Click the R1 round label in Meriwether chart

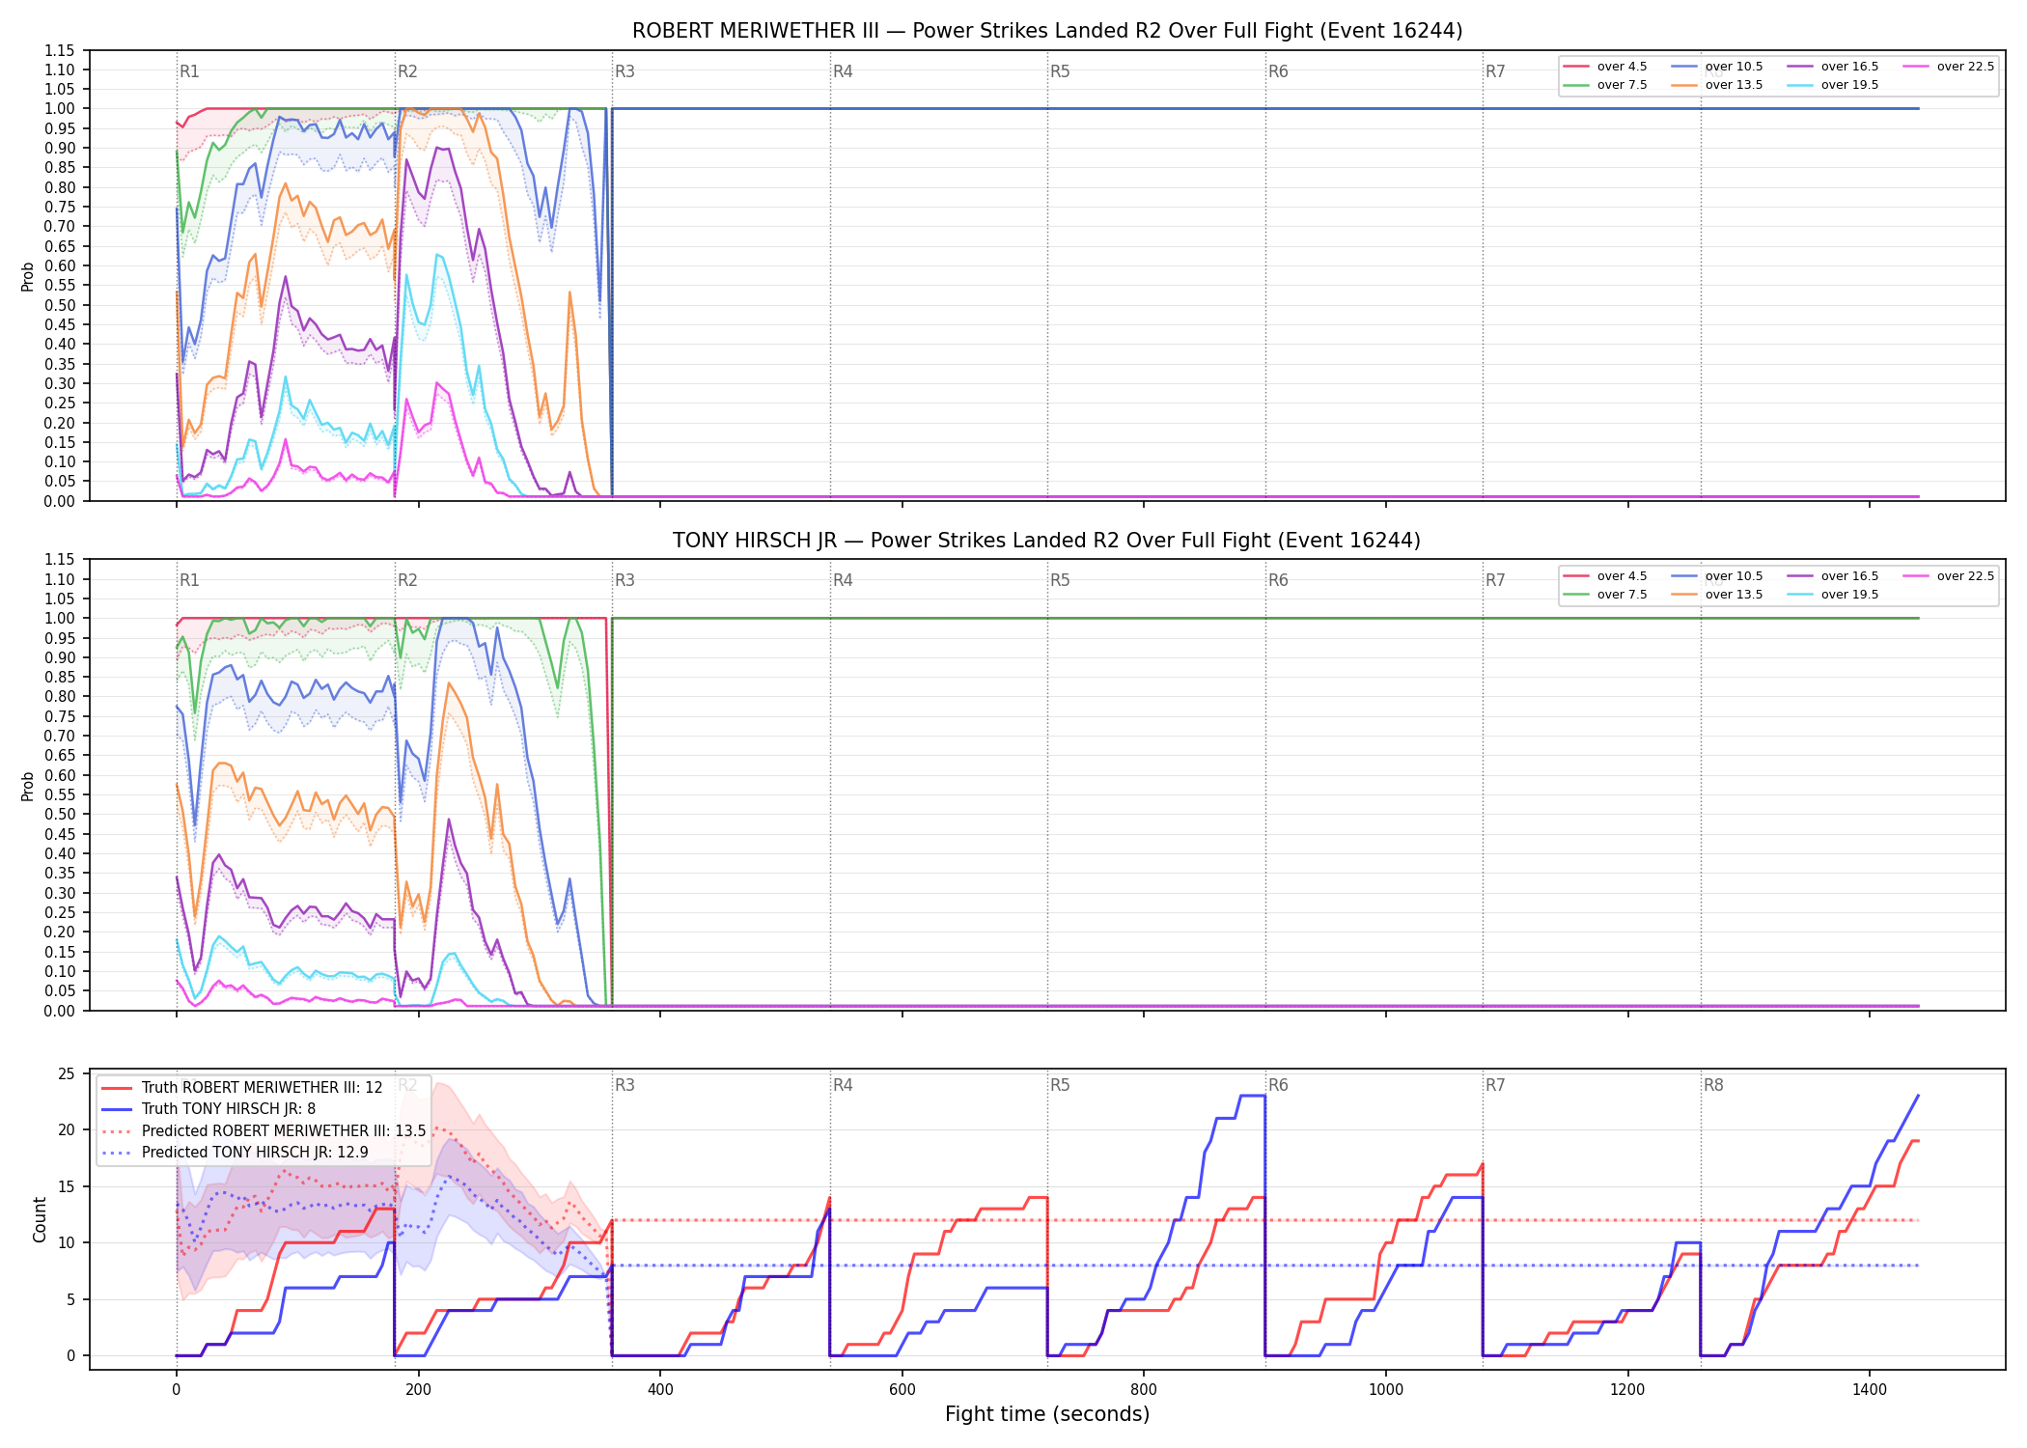(189, 71)
